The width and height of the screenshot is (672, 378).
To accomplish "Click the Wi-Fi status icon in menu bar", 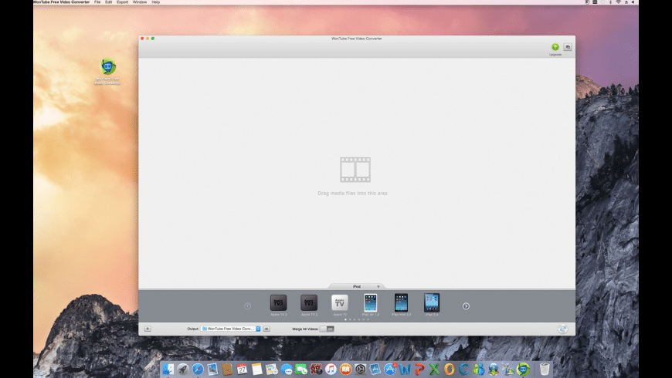I will tap(618, 2).
